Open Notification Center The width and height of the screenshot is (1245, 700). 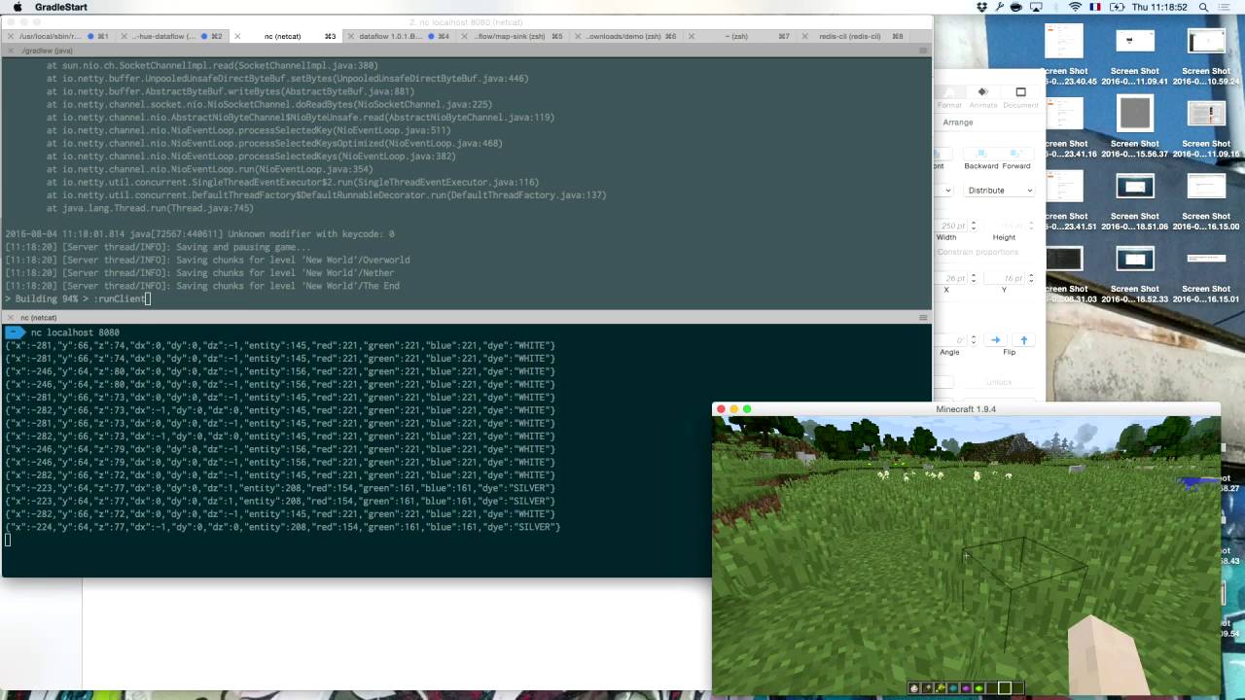tap(1224, 7)
